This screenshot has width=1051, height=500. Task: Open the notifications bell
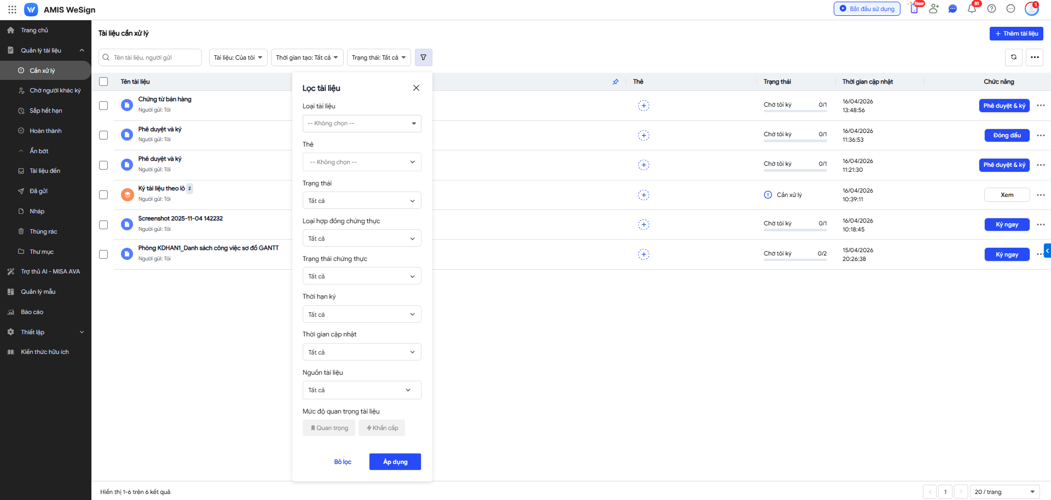point(972,9)
